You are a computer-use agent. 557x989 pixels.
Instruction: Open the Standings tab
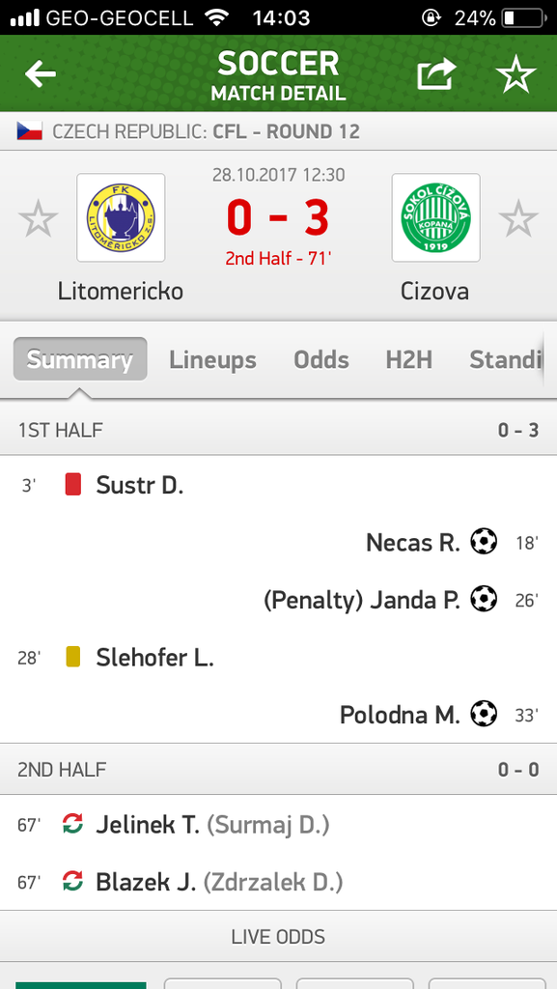505,360
